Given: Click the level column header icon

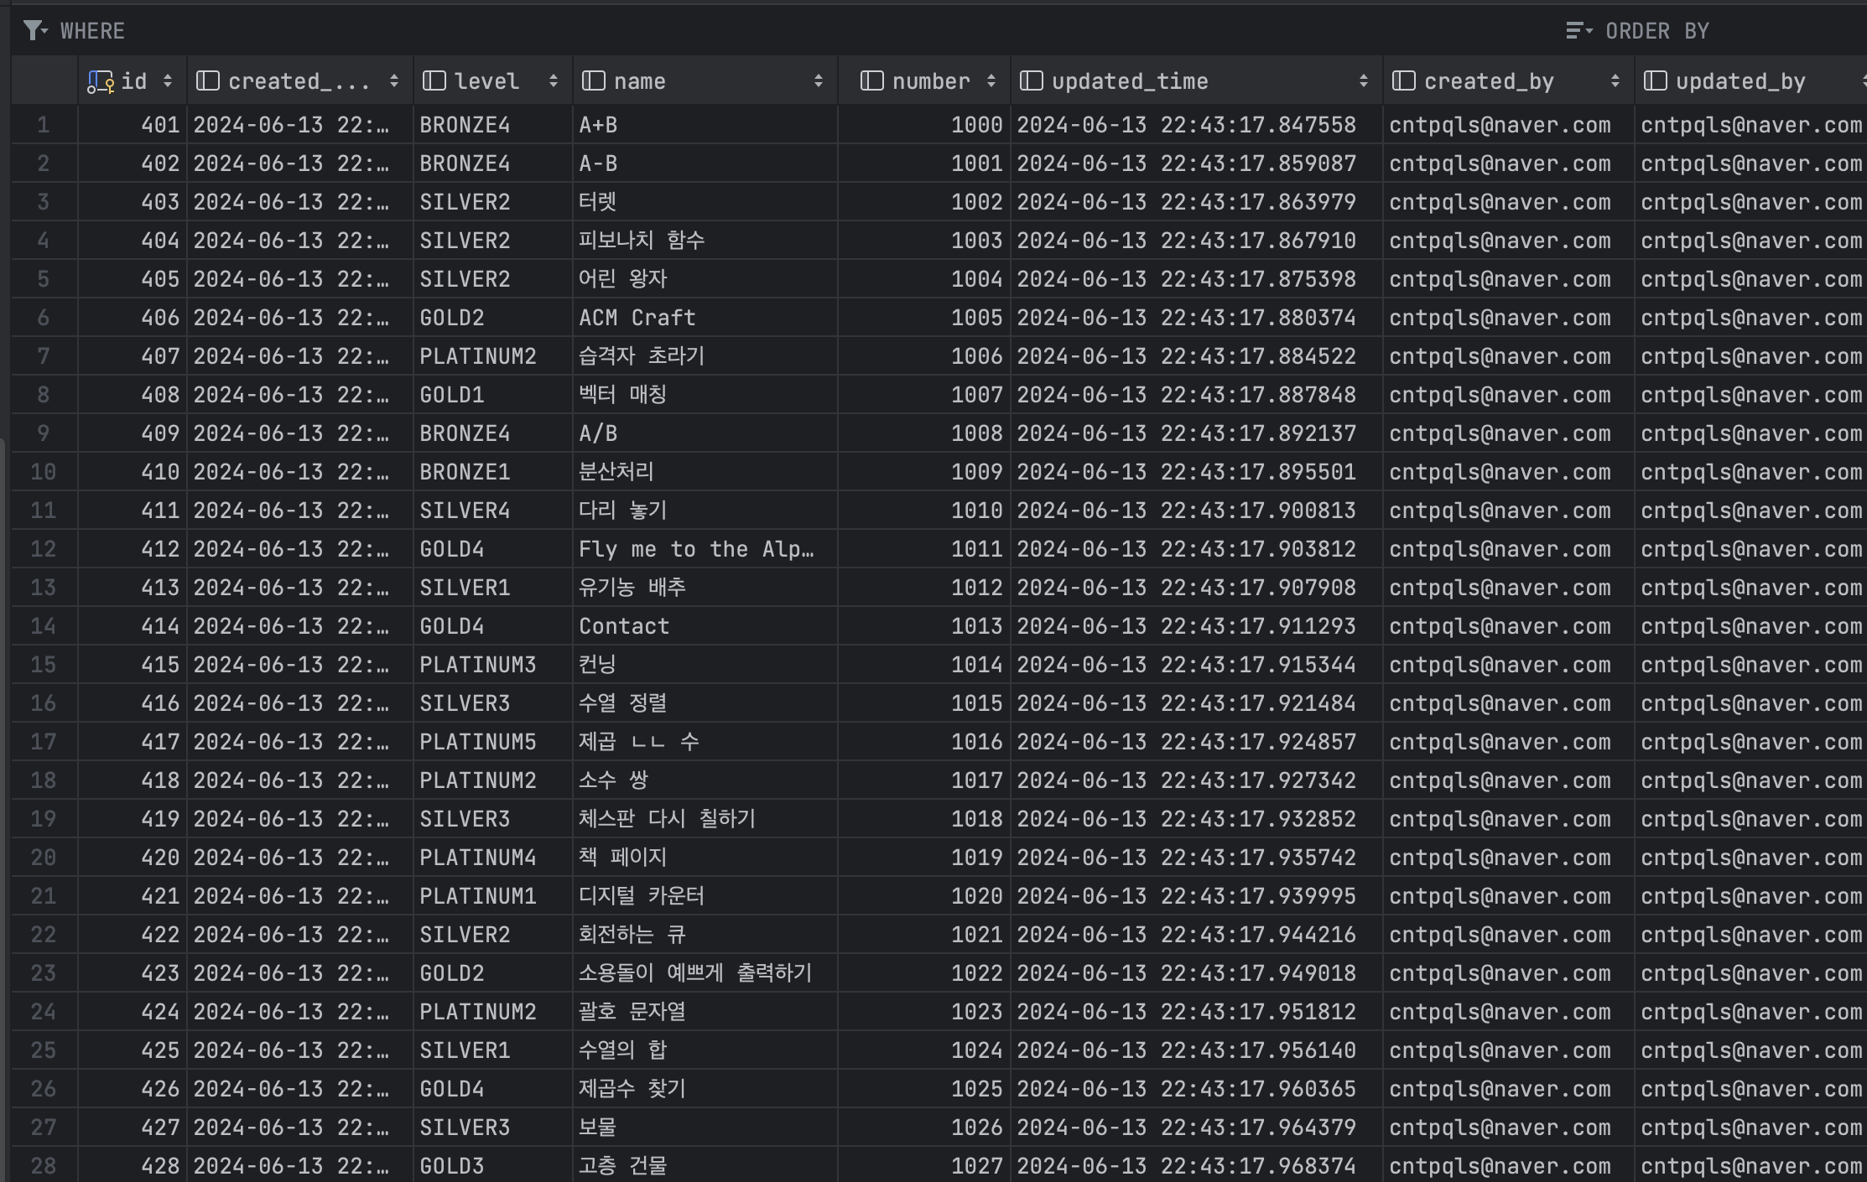Looking at the screenshot, I should coord(434,81).
